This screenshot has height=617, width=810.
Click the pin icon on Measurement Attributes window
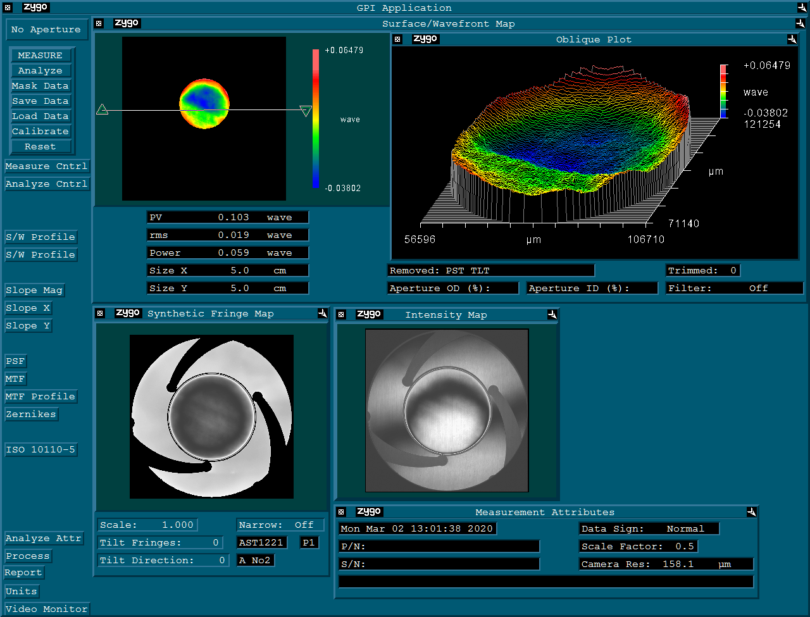pyautogui.click(x=751, y=512)
